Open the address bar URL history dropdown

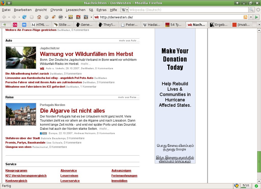tap(251, 17)
